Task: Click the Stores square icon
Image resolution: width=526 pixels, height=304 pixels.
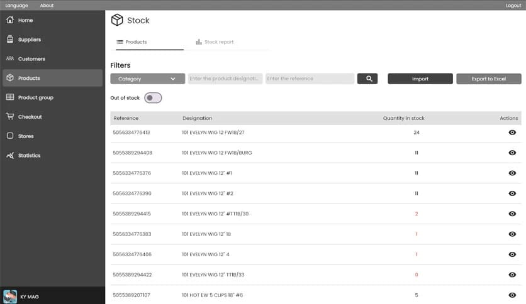Action: [10, 136]
